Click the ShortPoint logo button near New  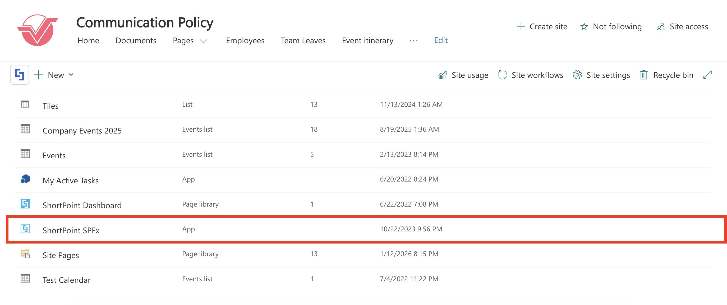click(x=20, y=75)
